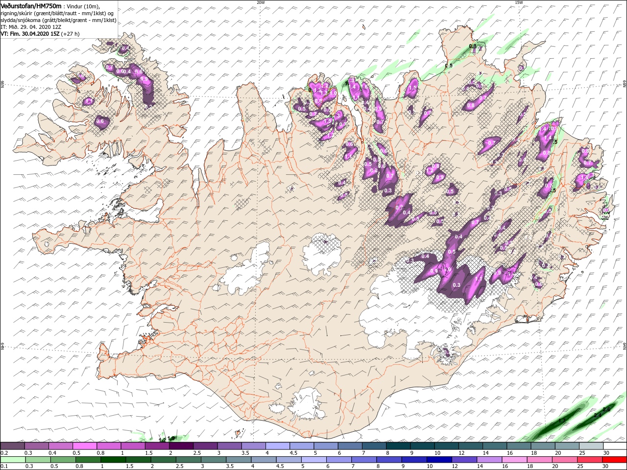Select the navy blue 10 rain-scale swatch

pos(438,459)
